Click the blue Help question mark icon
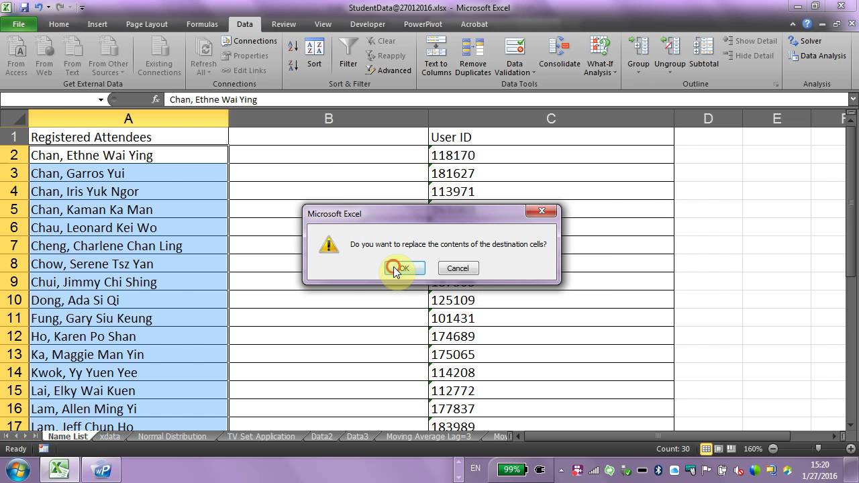 (807, 24)
